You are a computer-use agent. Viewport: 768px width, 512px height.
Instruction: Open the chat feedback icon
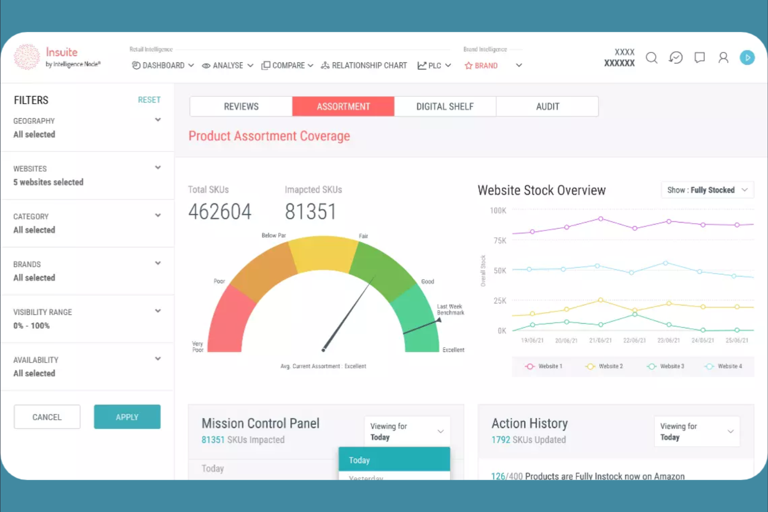[699, 58]
